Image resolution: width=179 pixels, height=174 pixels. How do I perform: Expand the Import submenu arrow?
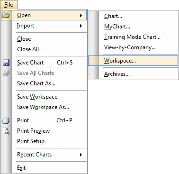click(81, 26)
